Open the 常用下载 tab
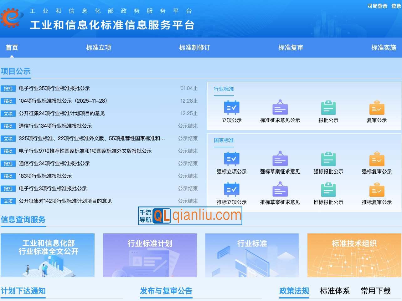The height and width of the screenshot is (301, 402). [375, 291]
